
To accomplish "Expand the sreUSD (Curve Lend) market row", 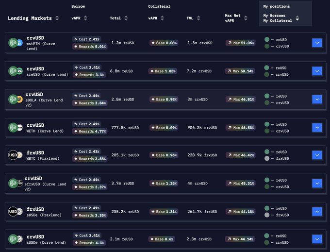I will 317,71.
